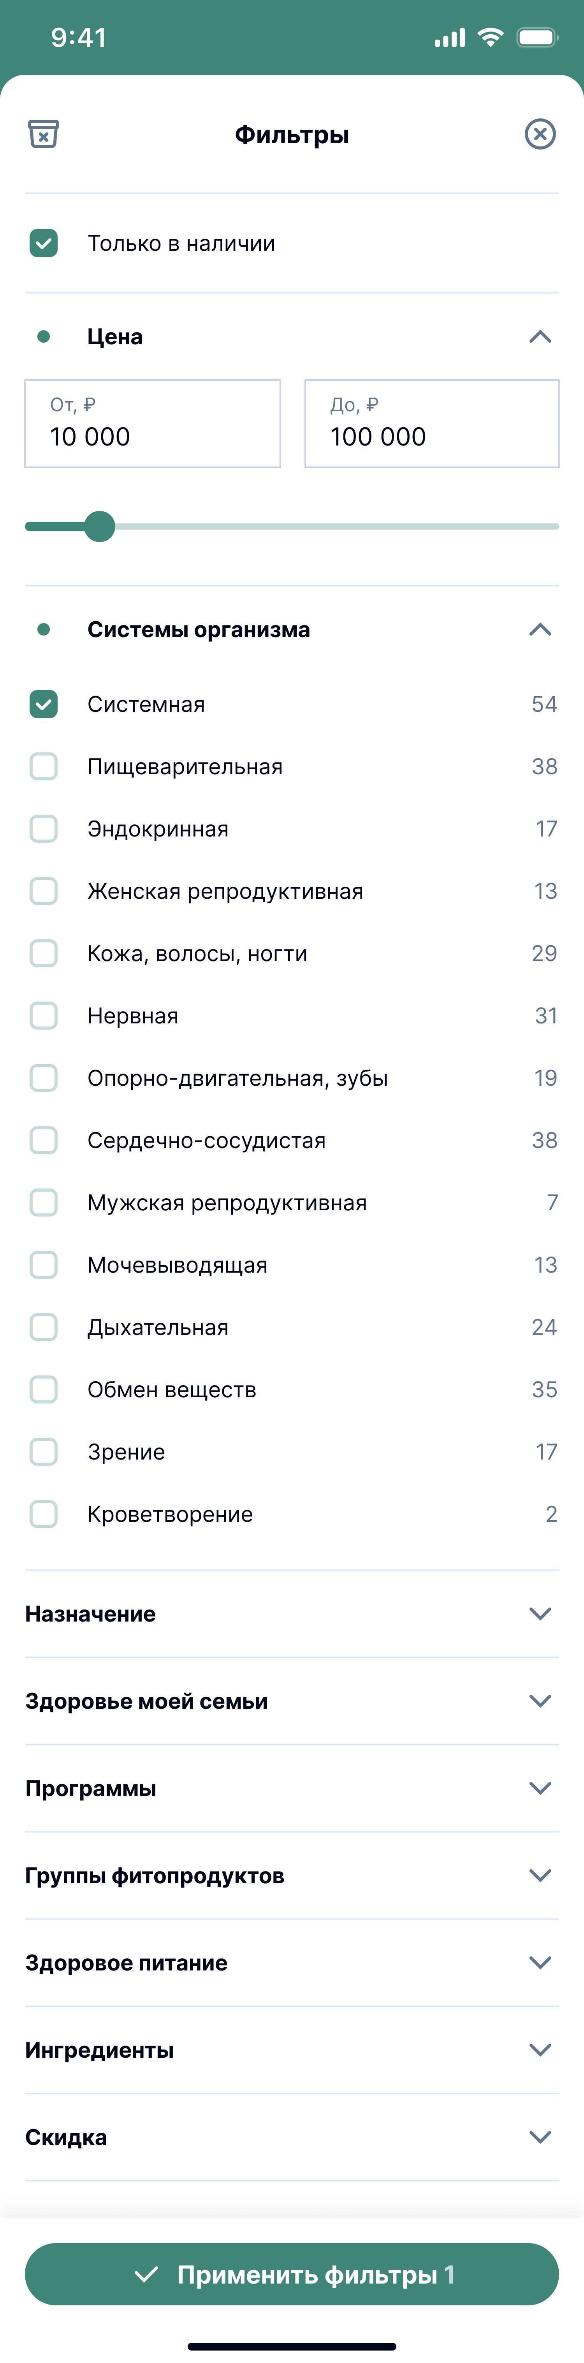Tap the clear filters trash icon

point(43,134)
